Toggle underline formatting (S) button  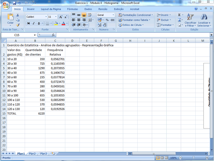click(x=39, y=23)
